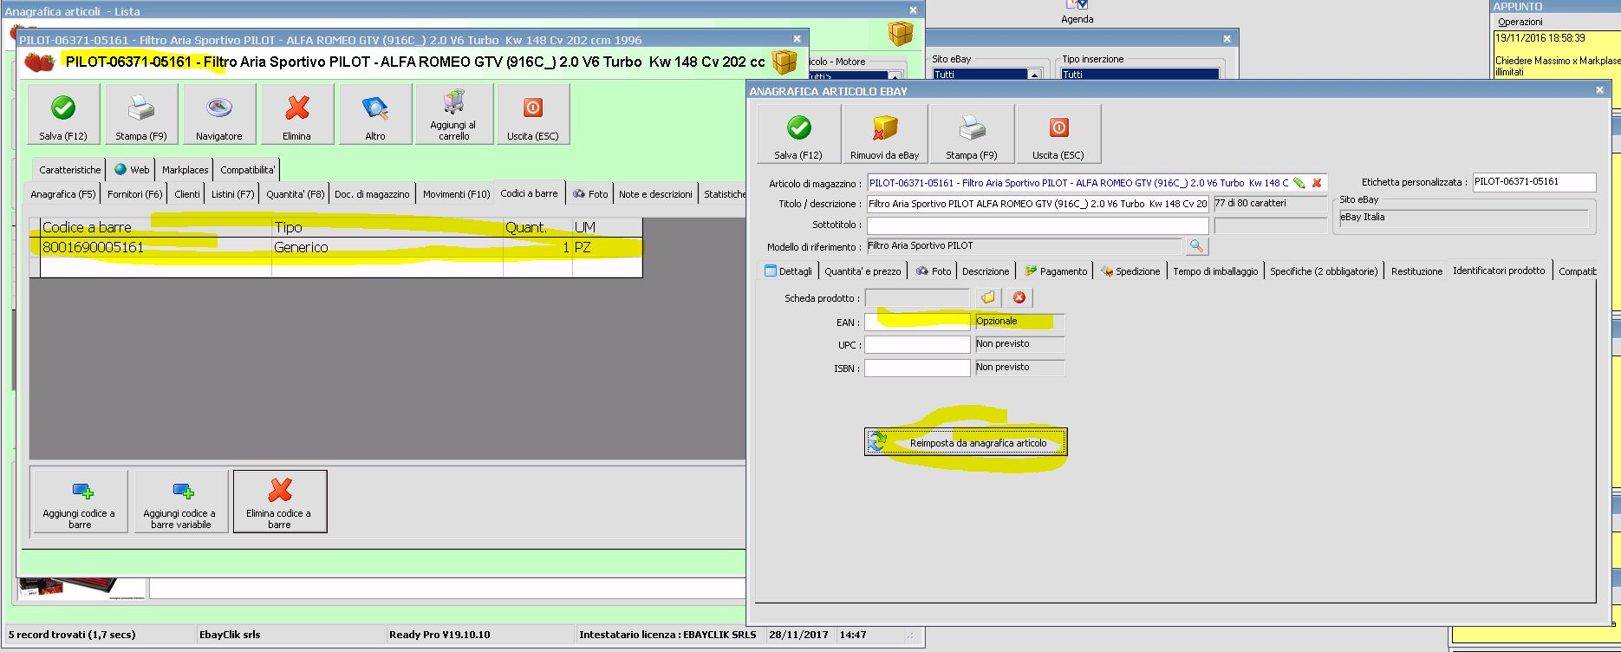Click the green edit pencil in Articolo di magazzino
This screenshot has width=1621, height=652.
click(x=1299, y=183)
